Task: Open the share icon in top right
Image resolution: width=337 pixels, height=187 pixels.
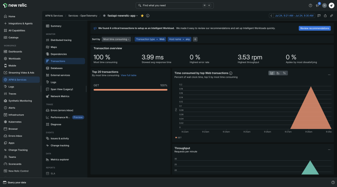Action: pos(325,16)
